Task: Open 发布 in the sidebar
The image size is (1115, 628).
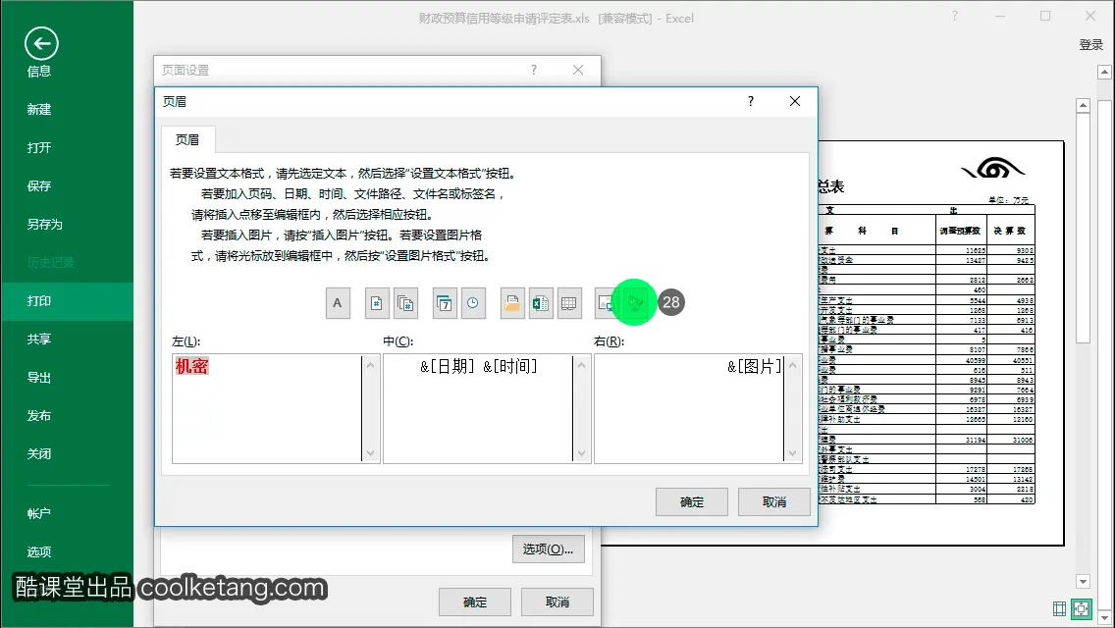Action: pos(39,416)
